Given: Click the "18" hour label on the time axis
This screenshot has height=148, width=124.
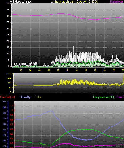Looking at the screenshot, I should pos(95,70).
